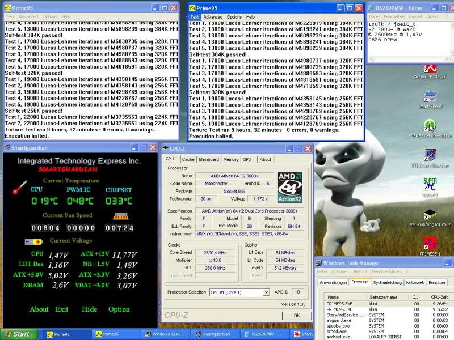454x340 pixels.
Task: Click the battery voltage icon in Smartguardian
Action: 33,241
